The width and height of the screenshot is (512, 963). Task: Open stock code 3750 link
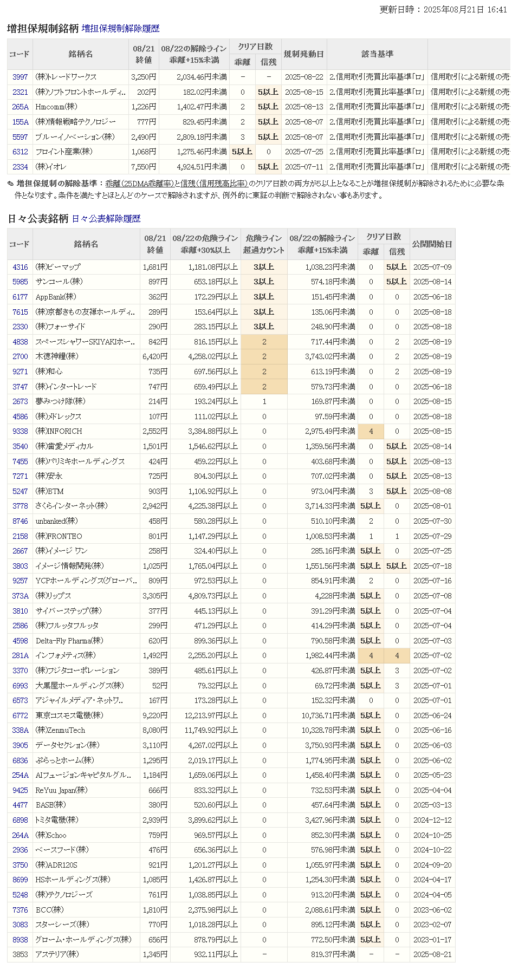click(x=20, y=865)
